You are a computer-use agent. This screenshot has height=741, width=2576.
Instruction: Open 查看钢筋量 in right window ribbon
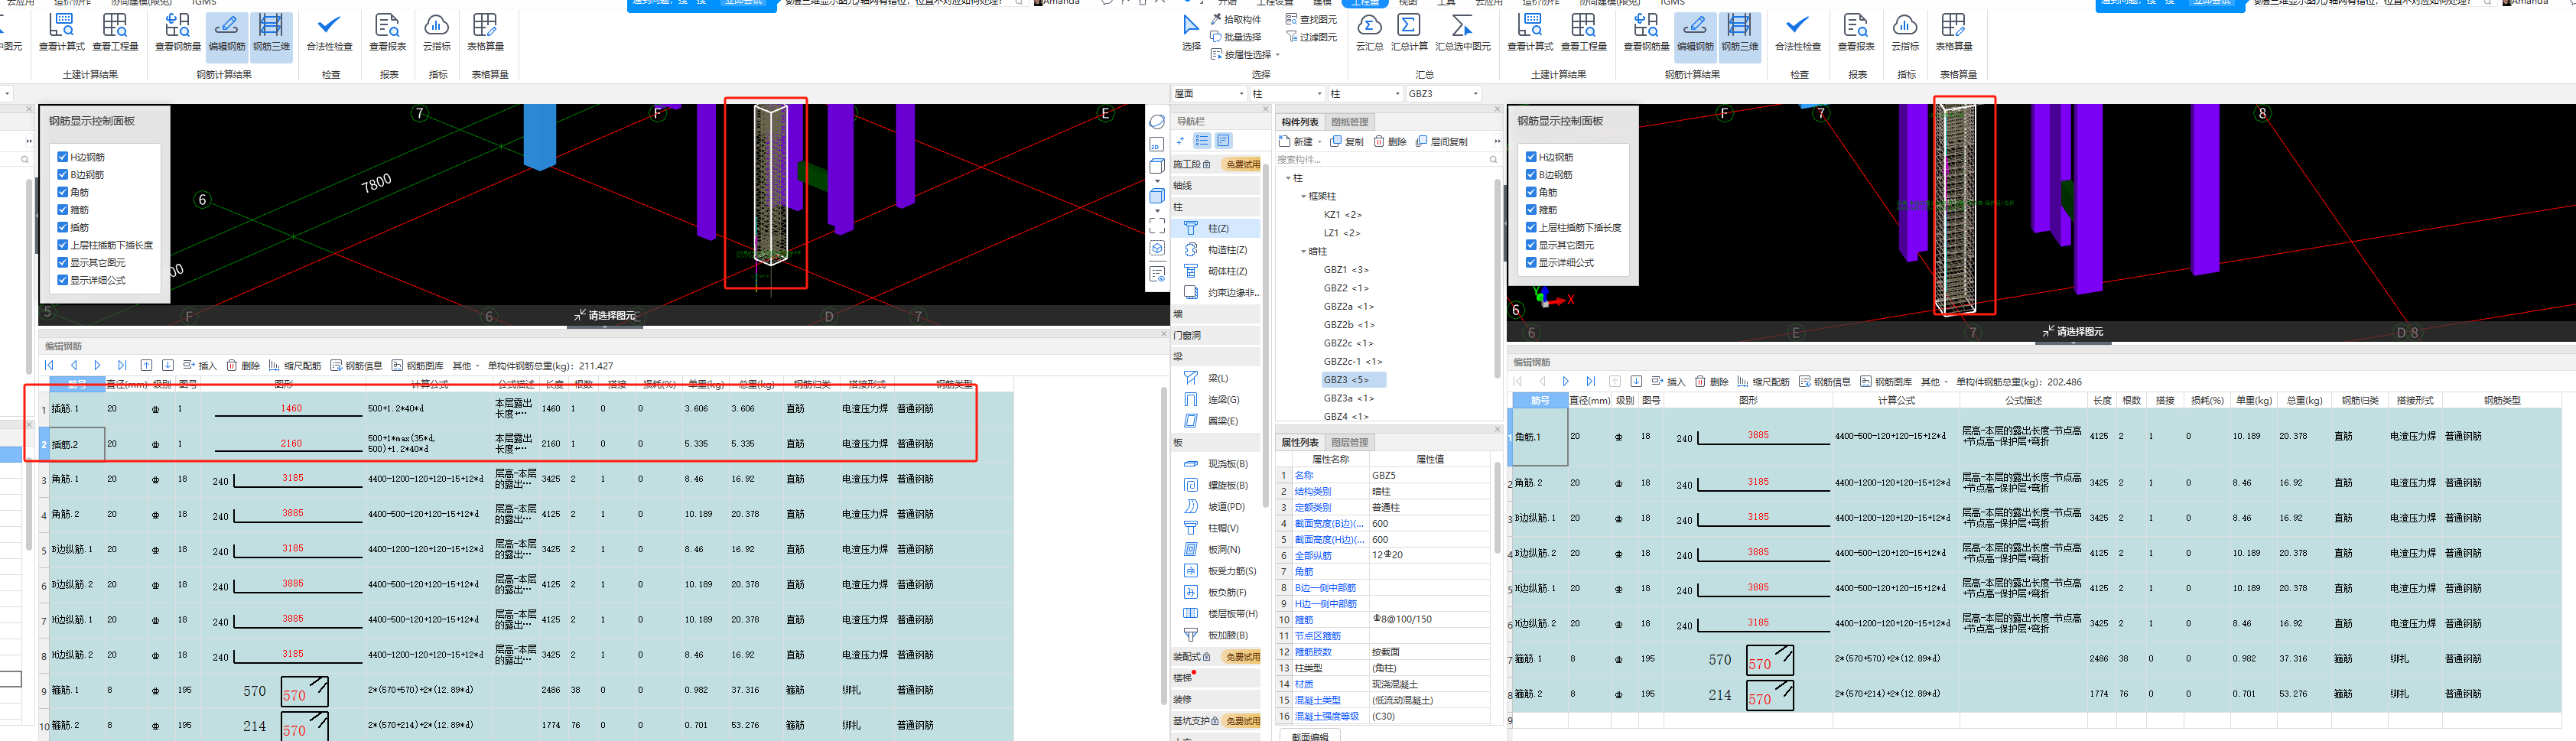[x=1646, y=32]
